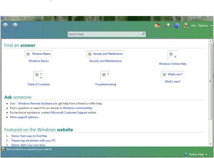Click the scrollbar down arrow
The width and height of the screenshot is (214, 158).
(x=211, y=144)
